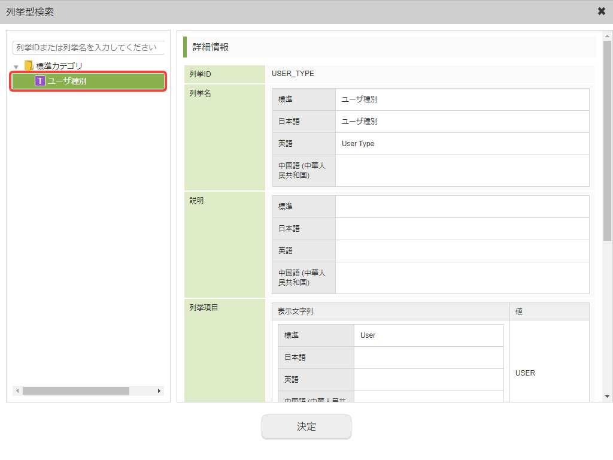
Task: Close the 列挙型検索 dialog with the X
Action: coord(601,11)
